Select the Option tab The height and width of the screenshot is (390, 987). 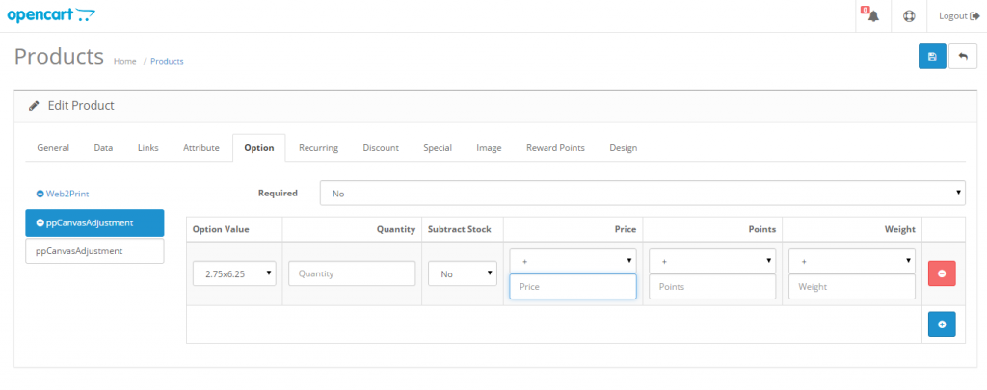(x=258, y=148)
